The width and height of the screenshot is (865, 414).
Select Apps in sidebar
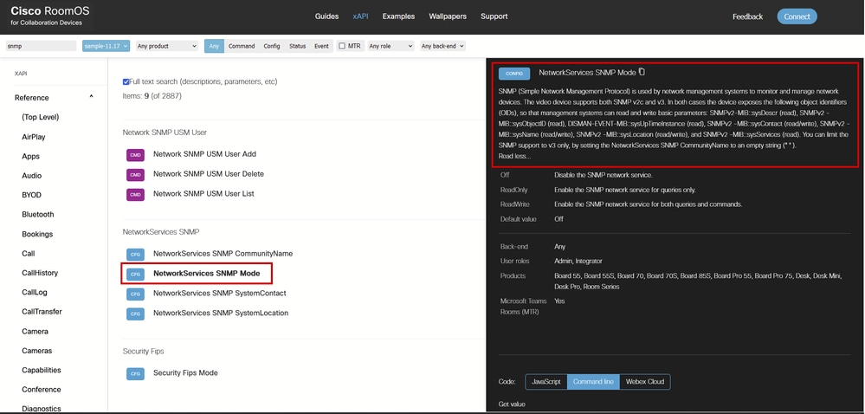pos(31,156)
